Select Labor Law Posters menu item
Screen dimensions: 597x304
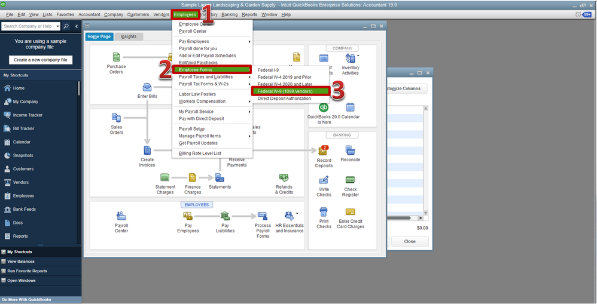pos(197,94)
